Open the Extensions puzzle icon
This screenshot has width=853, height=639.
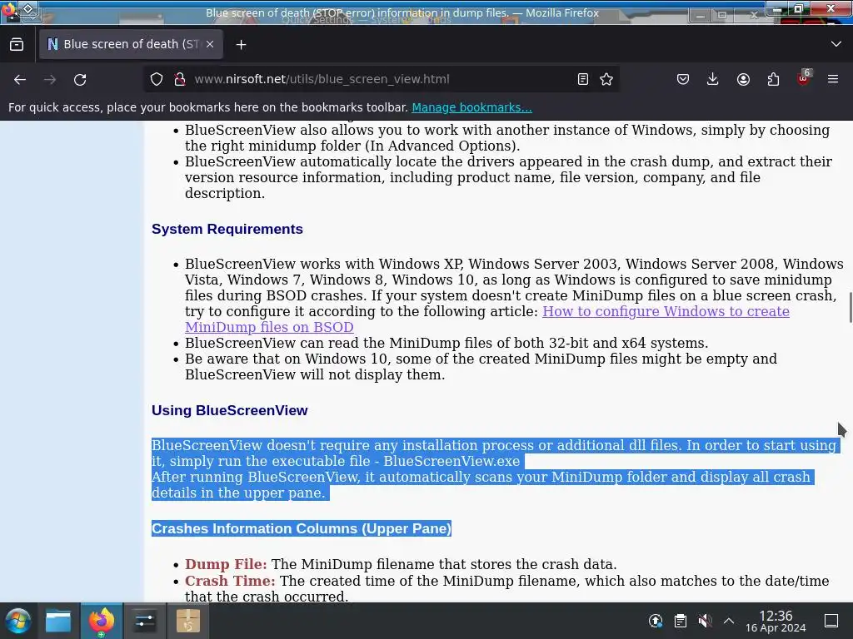[773, 79]
